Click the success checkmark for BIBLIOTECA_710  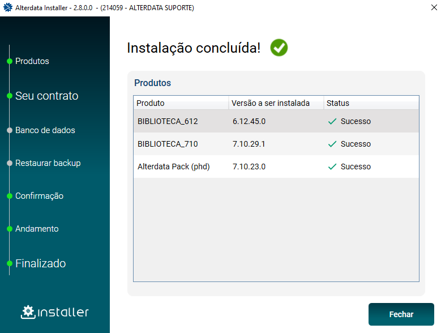click(332, 144)
